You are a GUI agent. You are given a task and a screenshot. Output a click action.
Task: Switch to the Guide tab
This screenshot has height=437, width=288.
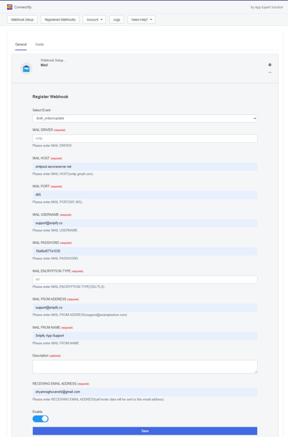[40, 45]
